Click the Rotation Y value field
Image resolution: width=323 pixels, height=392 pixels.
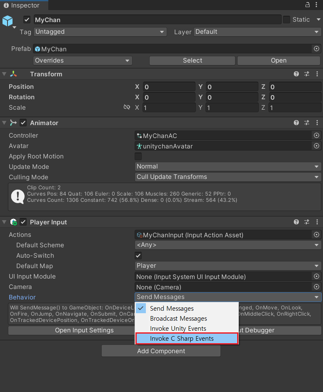[232, 97]
